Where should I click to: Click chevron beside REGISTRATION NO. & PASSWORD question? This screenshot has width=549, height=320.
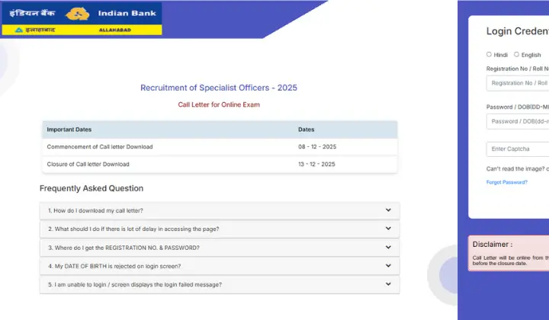388,248
